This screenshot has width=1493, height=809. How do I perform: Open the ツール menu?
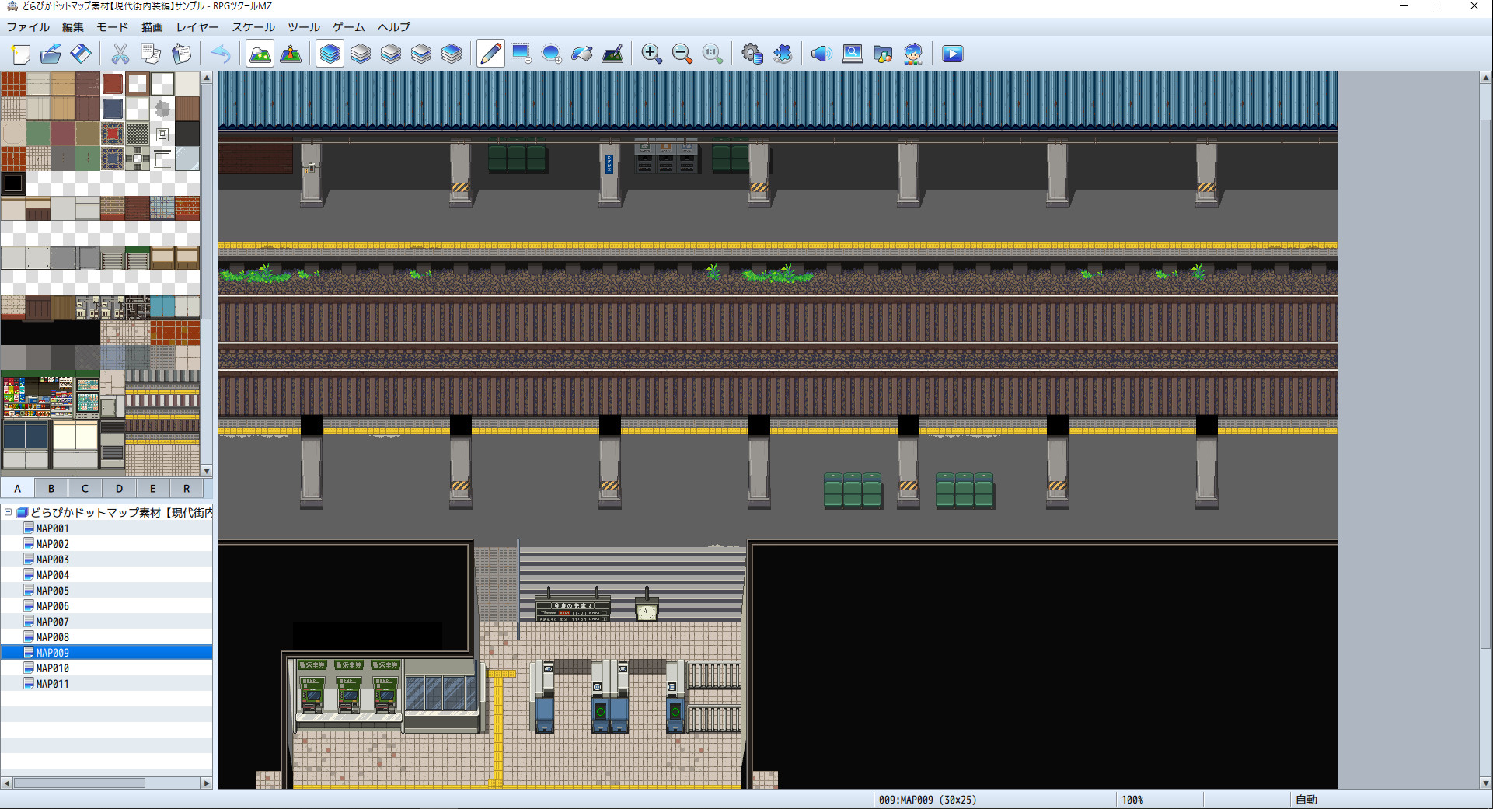click(x=302, y=26)
